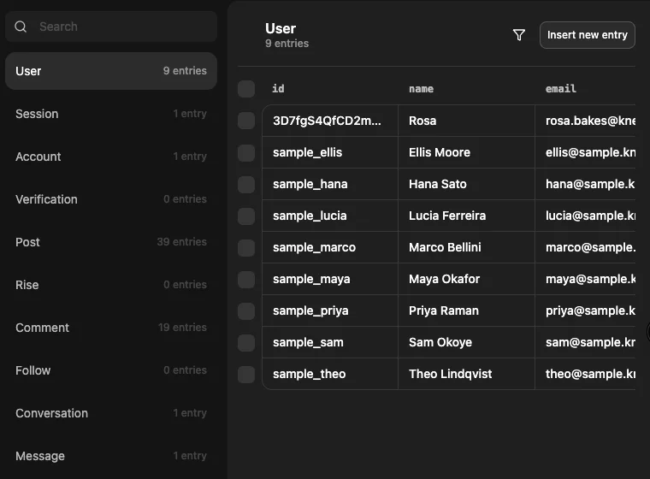This screenshot has width=650, height=479.
Task: Open the Session table
Action: pyautogui.click(x=111, y=114)
